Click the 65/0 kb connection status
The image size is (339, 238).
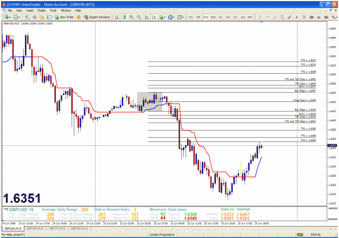tap(316, 235)
